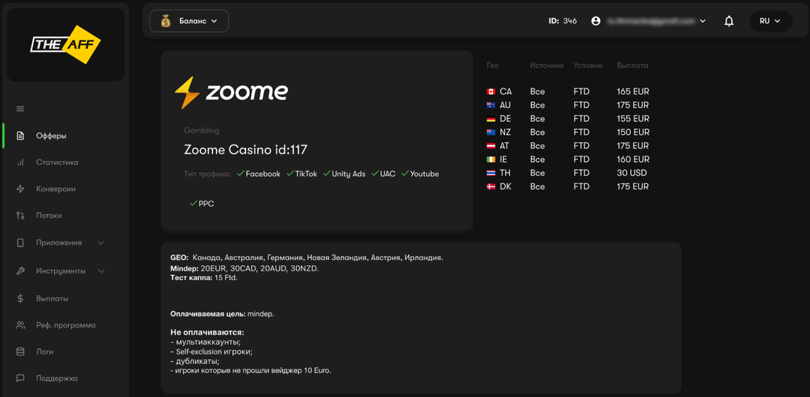The width and height of the screenshot is (810, 397).
Task: Click the Поддержка chat bubble icon
Action: 20,378
